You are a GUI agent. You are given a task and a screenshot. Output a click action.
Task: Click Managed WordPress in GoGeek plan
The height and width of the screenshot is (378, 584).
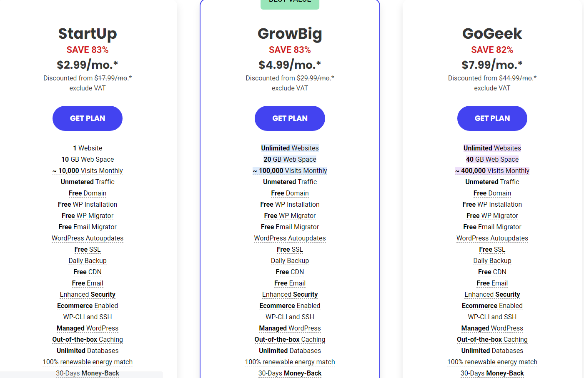tap(492, 328)
